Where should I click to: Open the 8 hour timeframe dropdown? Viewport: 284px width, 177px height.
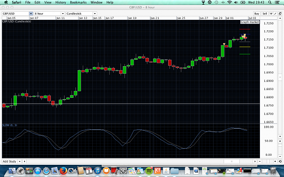coord(63,14)
